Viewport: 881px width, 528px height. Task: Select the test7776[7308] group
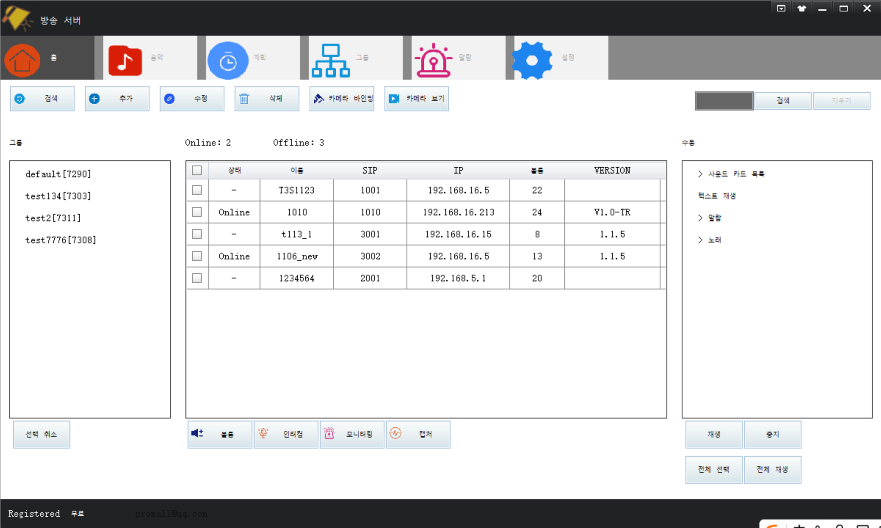click(x=61, y=240)
